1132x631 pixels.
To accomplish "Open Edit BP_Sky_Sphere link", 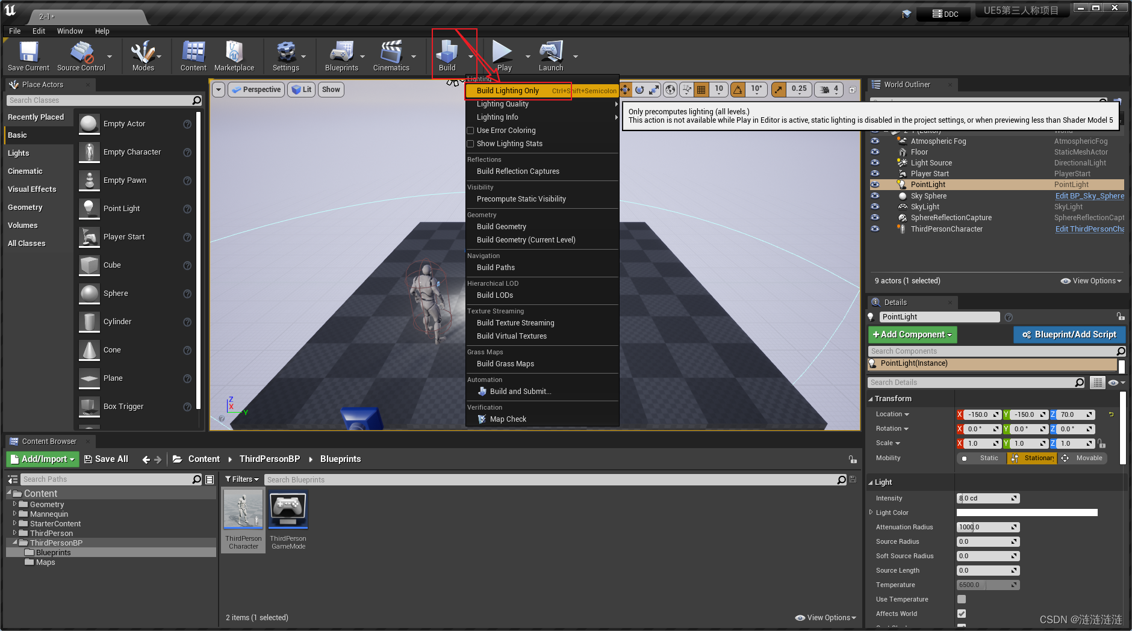I will [x=1089, y=196].
